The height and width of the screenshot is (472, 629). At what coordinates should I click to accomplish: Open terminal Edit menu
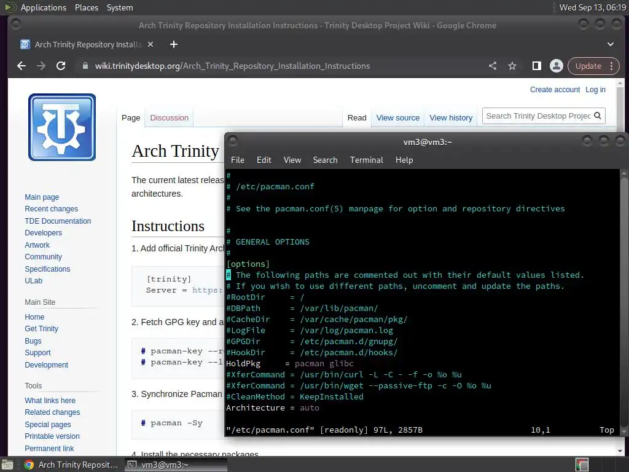tap(264, 160)
